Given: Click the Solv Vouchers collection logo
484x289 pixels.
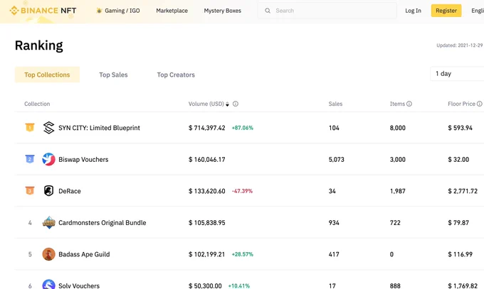Looking at the screenshot, I should tap(49, 284).
